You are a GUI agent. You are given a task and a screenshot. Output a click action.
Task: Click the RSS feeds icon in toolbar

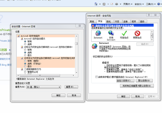click(x=104, y=4)
